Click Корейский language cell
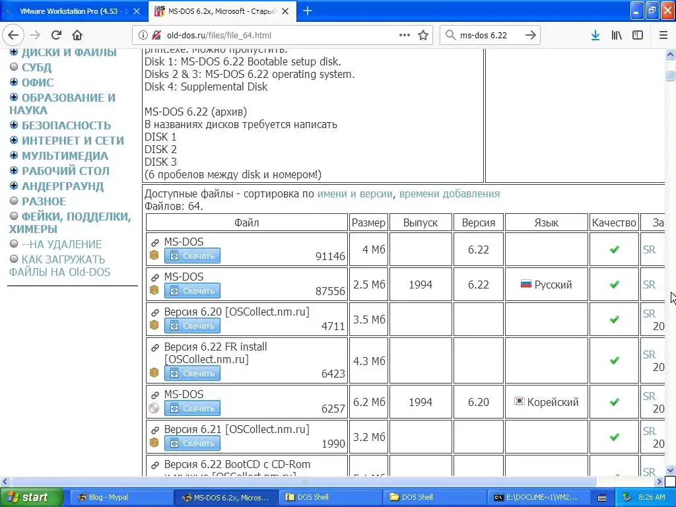This screenshot has height=507, width=676. (x=546, y=402)
